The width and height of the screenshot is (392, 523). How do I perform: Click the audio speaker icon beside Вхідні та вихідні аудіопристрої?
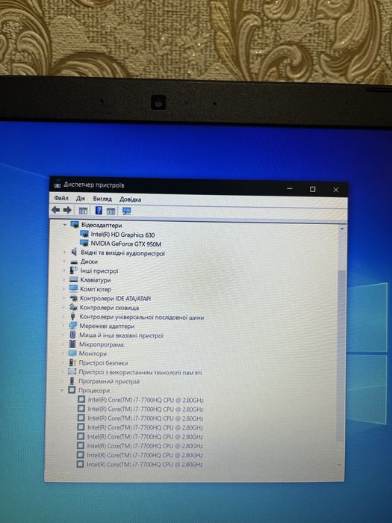click(74, 252)
